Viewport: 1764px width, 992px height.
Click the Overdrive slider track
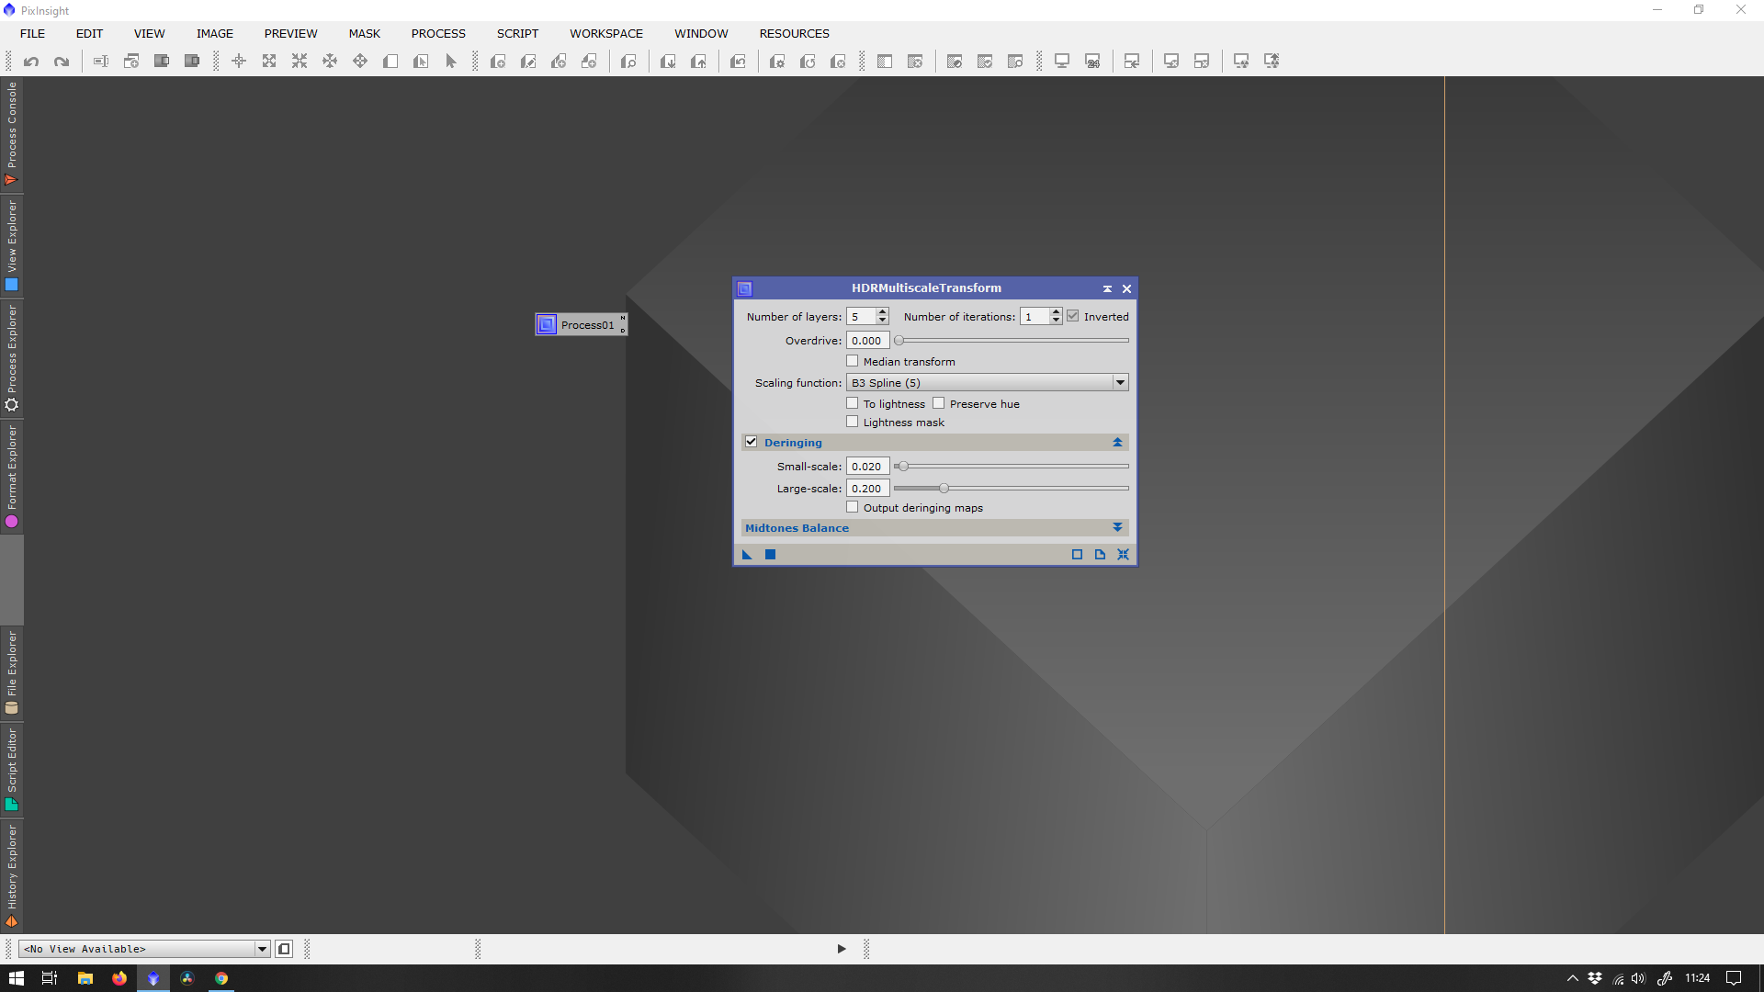pos(1012,341)
